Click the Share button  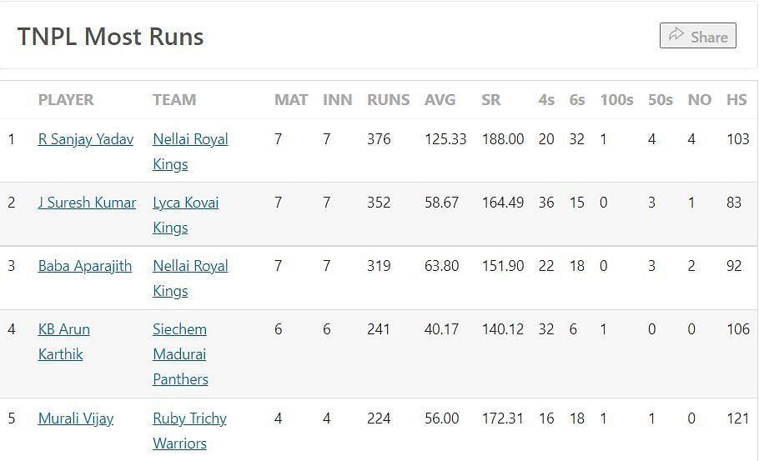697,36
